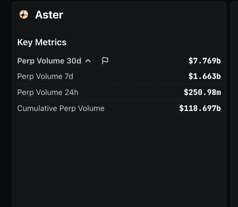The image size is (238, 207).
Task: Click the $118.697b cumulative value
Action: point(200,108)
